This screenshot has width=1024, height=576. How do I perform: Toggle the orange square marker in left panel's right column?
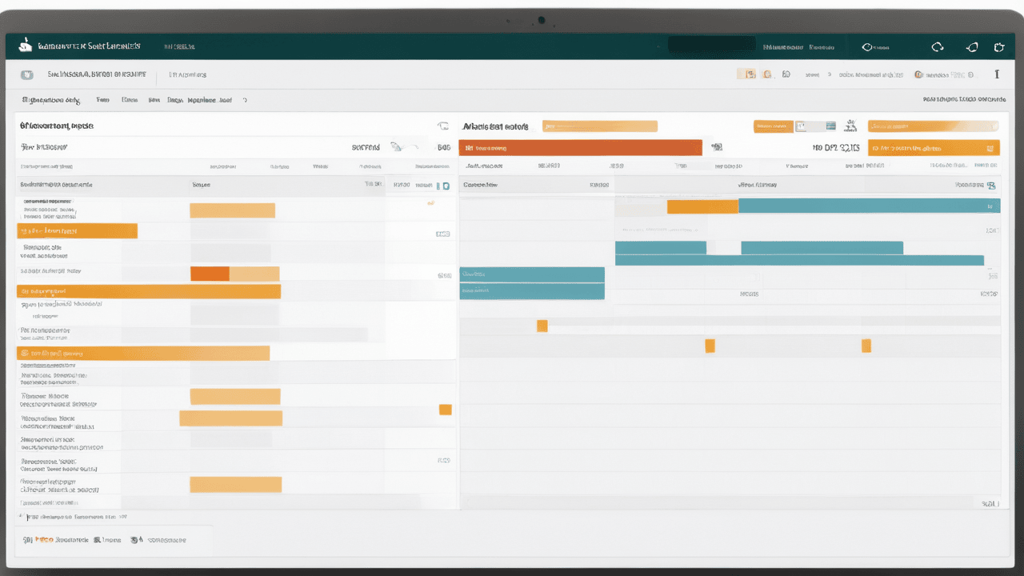point(446,410)
